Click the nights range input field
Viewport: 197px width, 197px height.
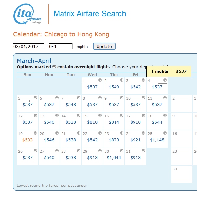click(x=61, y=47)
